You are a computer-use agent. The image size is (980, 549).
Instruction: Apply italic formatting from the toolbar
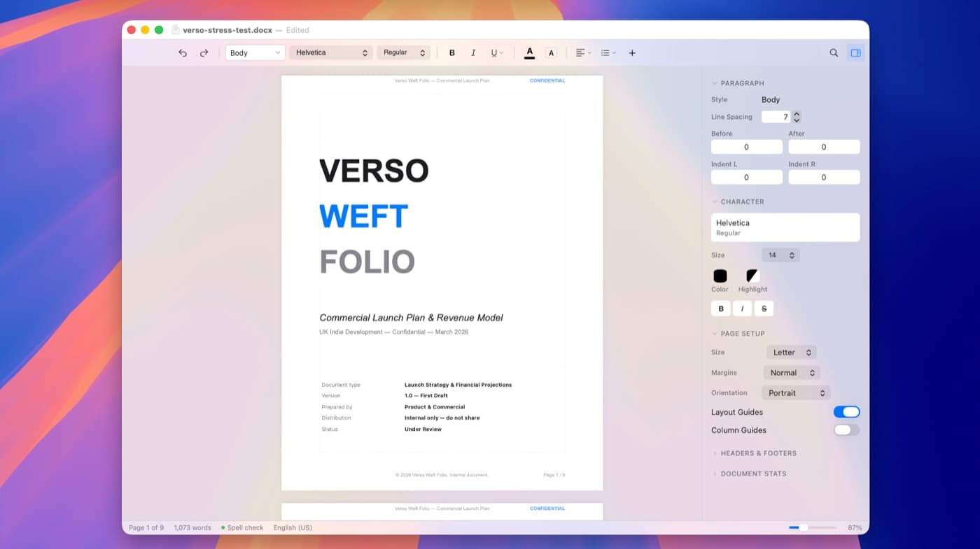(x=473, y=52)
